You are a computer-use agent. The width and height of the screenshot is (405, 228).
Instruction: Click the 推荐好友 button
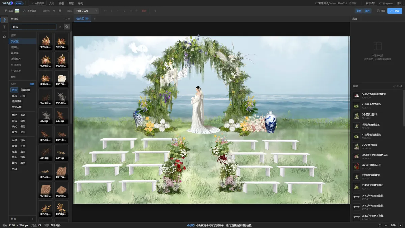pos(370,3)
